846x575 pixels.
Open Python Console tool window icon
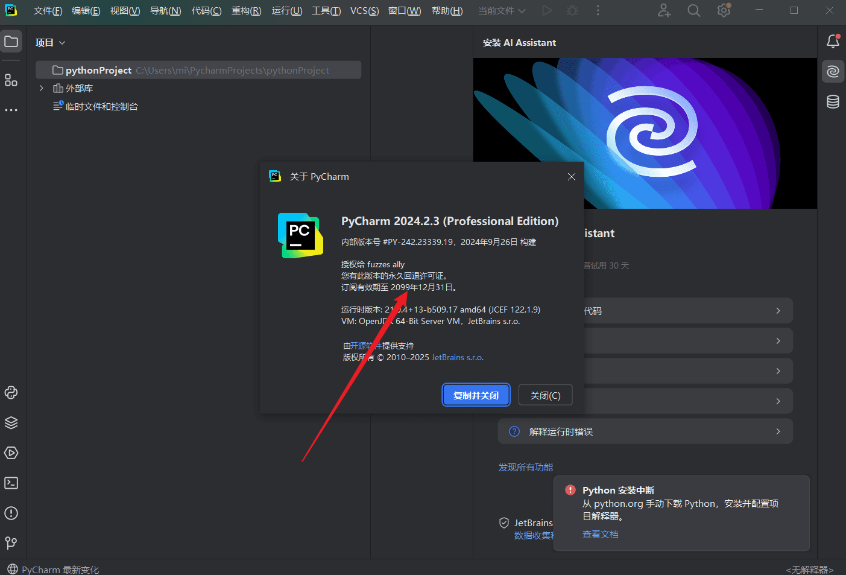[x=11, y=393]
